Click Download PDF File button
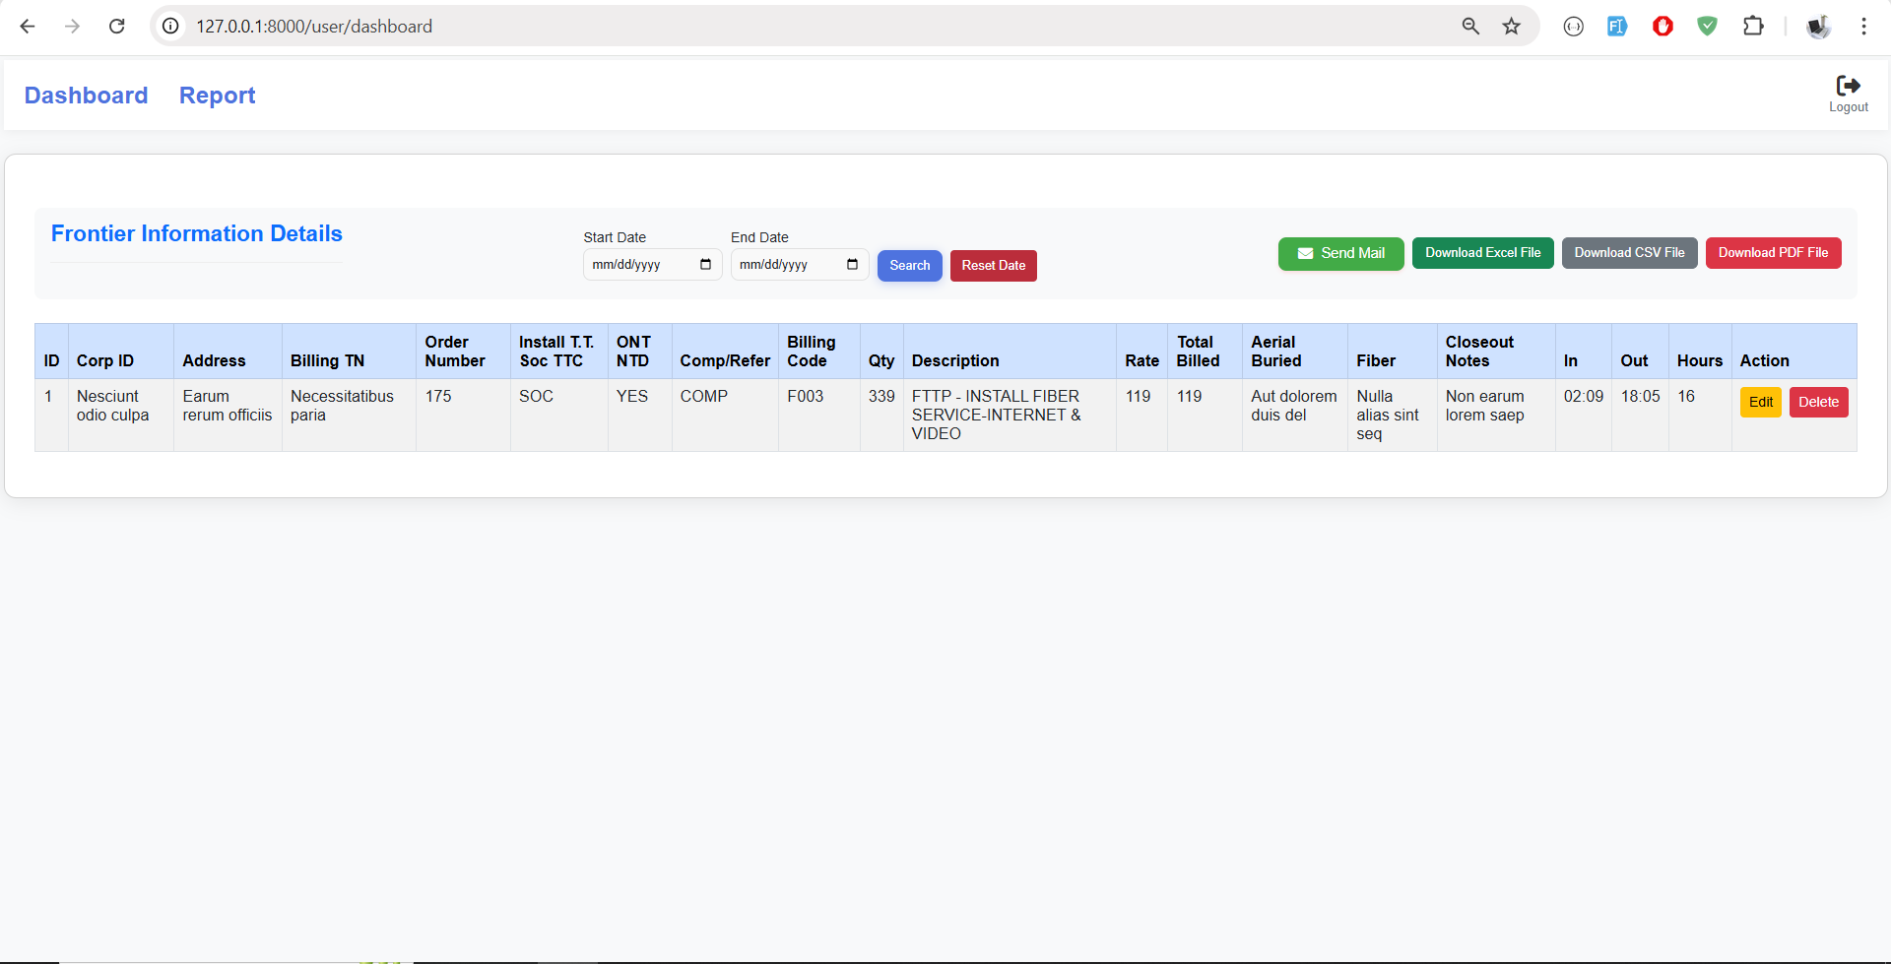Screen dimensions: 1891x964 1773,253
